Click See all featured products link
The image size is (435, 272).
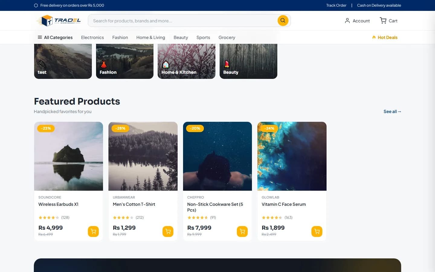point(392,112)
